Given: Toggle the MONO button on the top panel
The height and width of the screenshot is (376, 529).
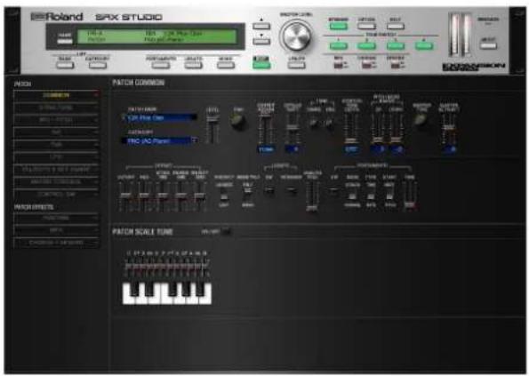Looking at the screenshot, I should pyautogui.click(x=226, y=65).
